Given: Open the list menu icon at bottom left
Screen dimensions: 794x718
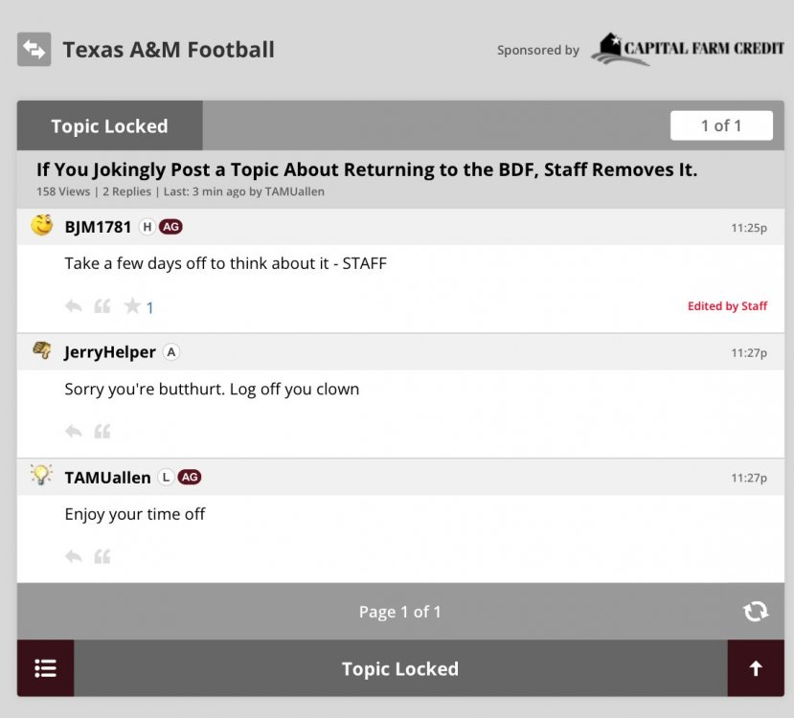Looking at the screenshot, I should pos(45,668).
